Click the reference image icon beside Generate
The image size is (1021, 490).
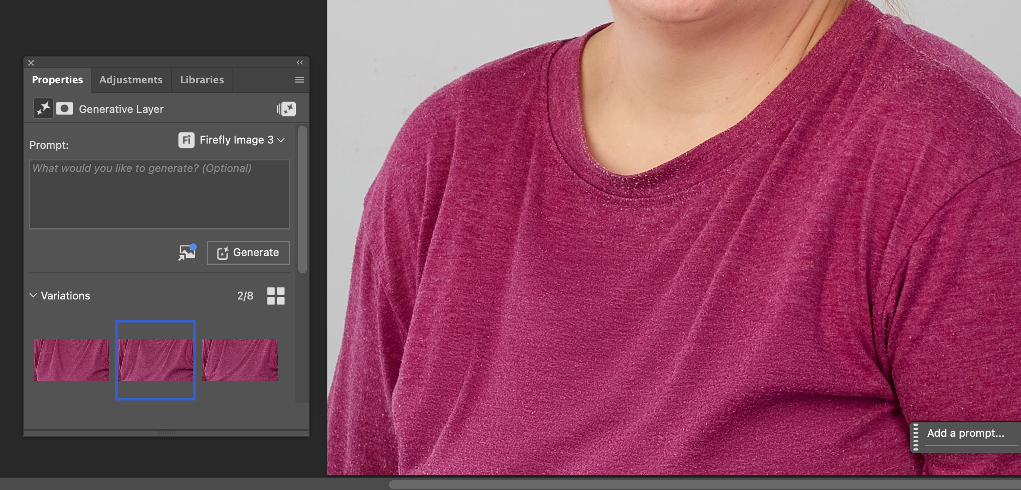click(x=187, y=252)
